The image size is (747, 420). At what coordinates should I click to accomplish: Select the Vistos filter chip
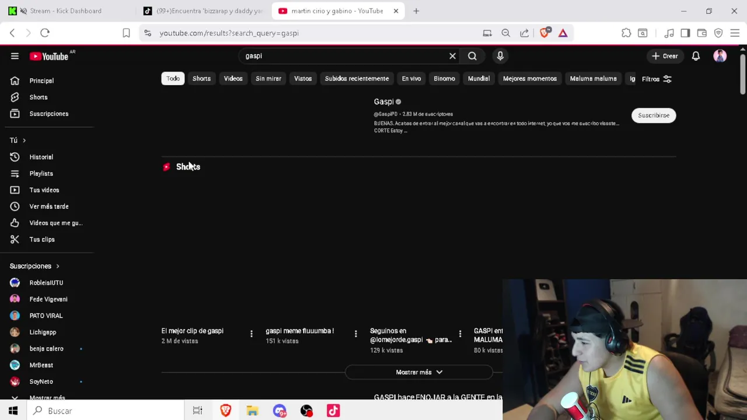point(303,79)
